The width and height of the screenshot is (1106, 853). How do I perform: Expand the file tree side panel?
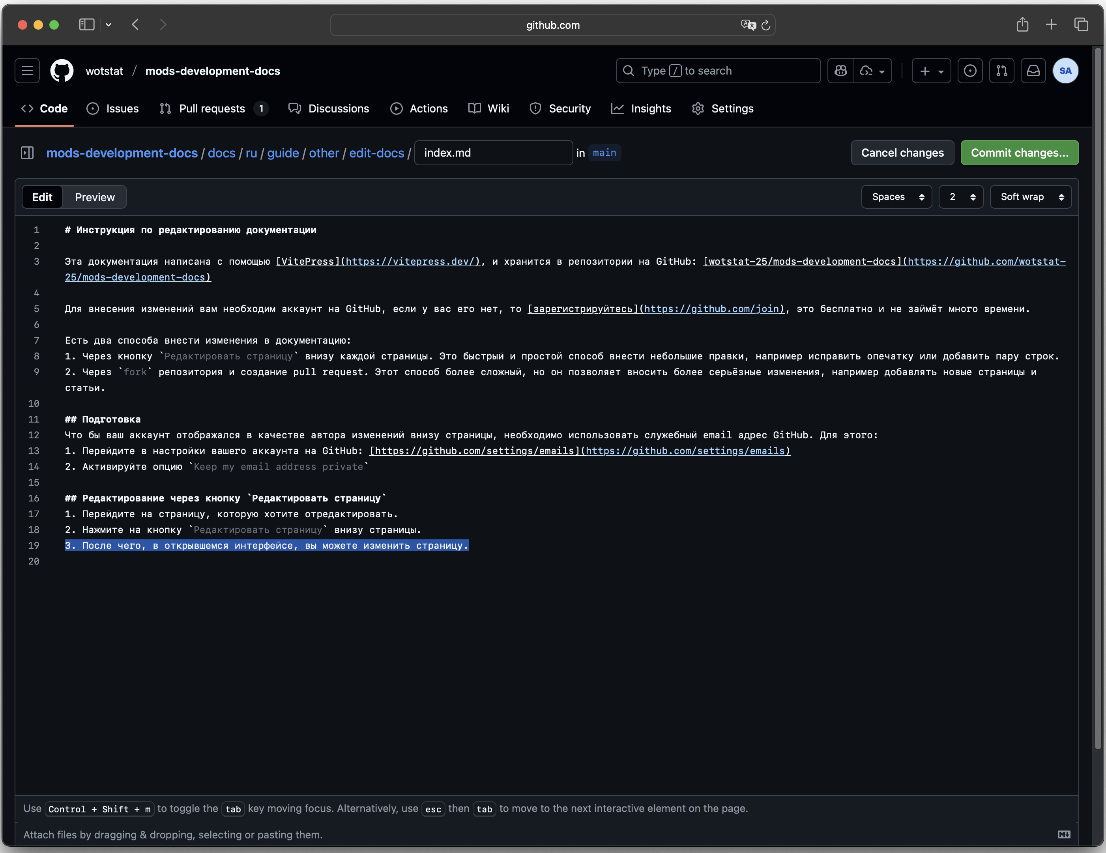point(27,153)
